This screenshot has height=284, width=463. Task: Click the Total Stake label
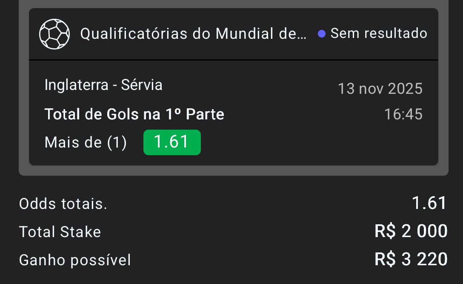(x=60, y=232)
